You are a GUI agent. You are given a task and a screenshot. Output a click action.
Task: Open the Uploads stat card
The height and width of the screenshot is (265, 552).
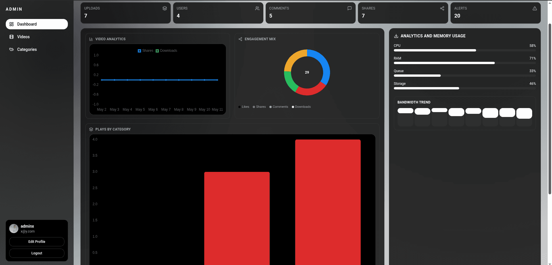[x=126, y=13]
